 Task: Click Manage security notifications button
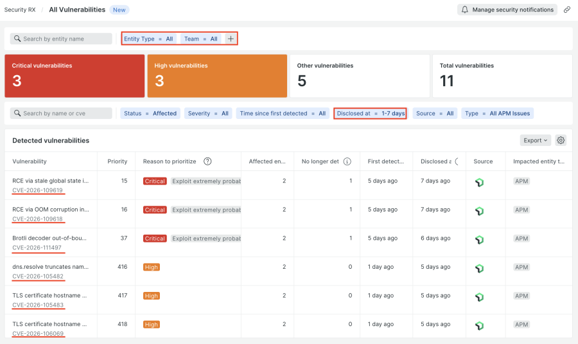tap(507, 10)
